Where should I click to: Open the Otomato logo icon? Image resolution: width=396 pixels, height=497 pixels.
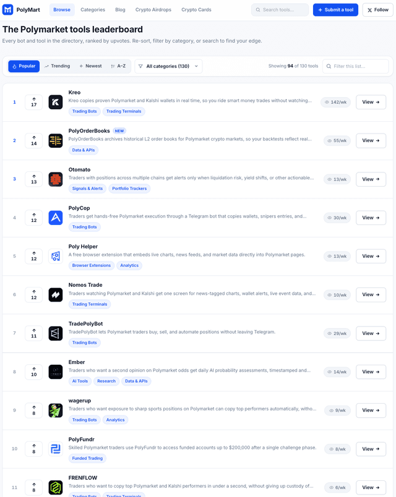(56, 179)
